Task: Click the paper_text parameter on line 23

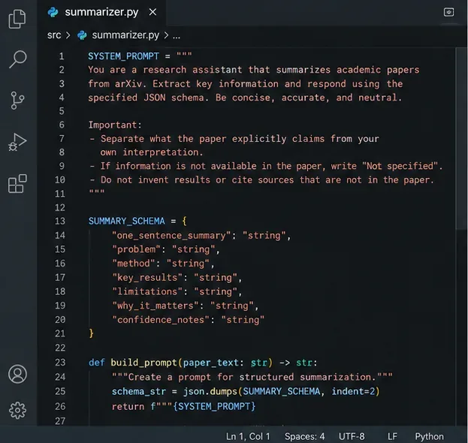Action: pyautogui.click(x=211, y=363)
